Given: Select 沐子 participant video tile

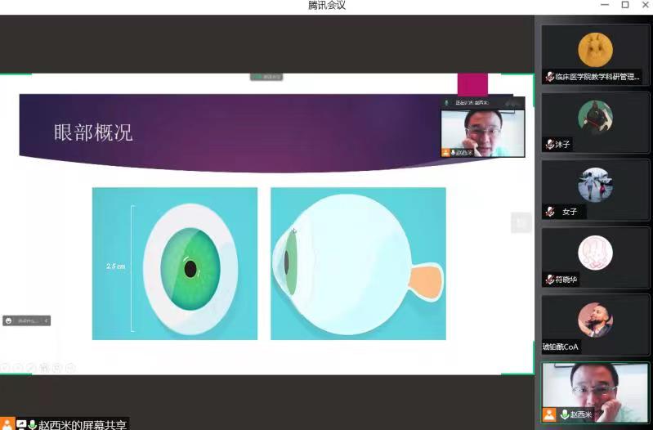Looking at the screenshot, I should click(594, 122).
